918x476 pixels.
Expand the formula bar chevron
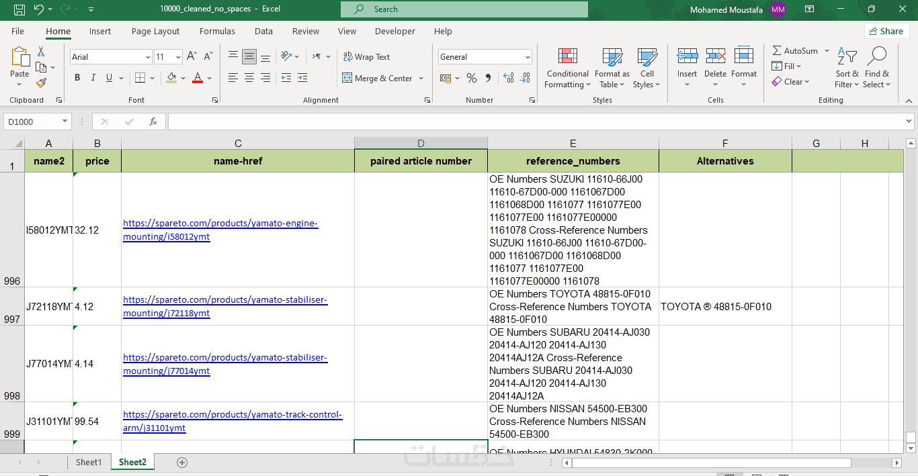(909, 122)
